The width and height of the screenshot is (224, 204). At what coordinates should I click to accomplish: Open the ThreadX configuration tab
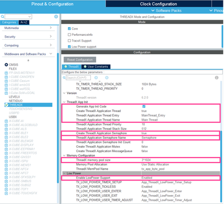click(x=71, y=67)
